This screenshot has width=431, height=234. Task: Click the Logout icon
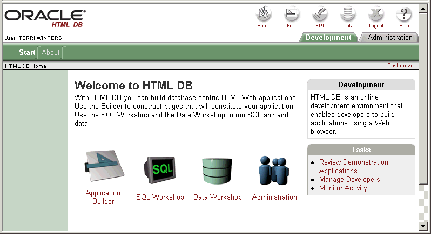pyautogui.click(x=376, y=15)
